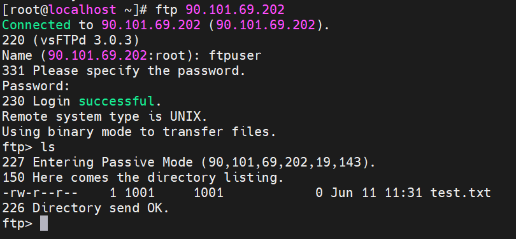
Task: Click the pink IP address after the ftp command
Action: (235, 10)
